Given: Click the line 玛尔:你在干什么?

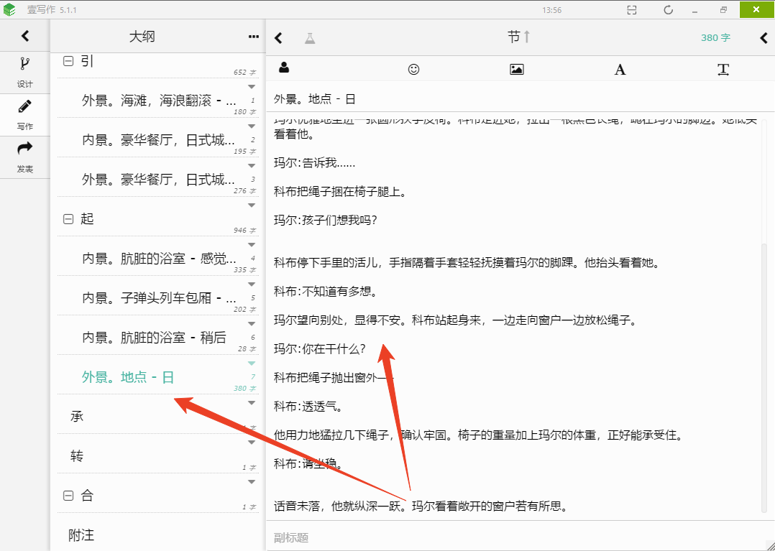Looking at the screenshot, I should click(320, 349).
